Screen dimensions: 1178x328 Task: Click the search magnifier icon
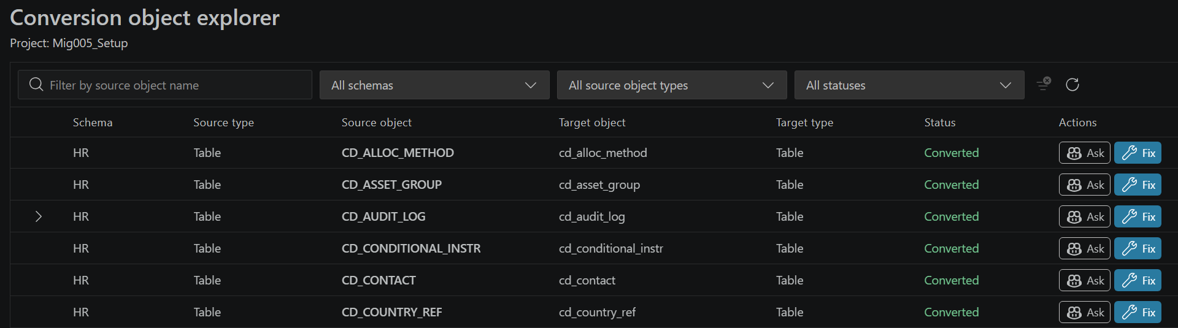tap(36, 84)
